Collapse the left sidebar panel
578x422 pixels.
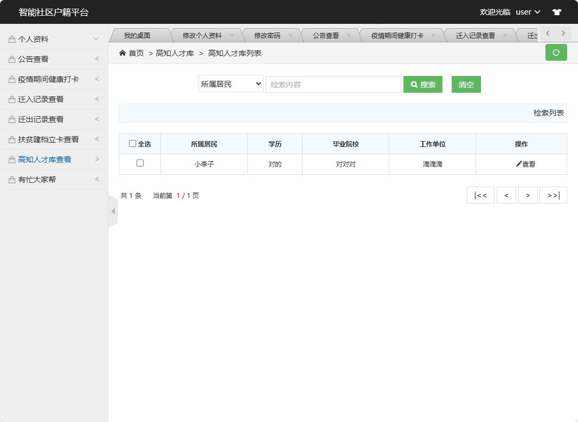point(112,211)
